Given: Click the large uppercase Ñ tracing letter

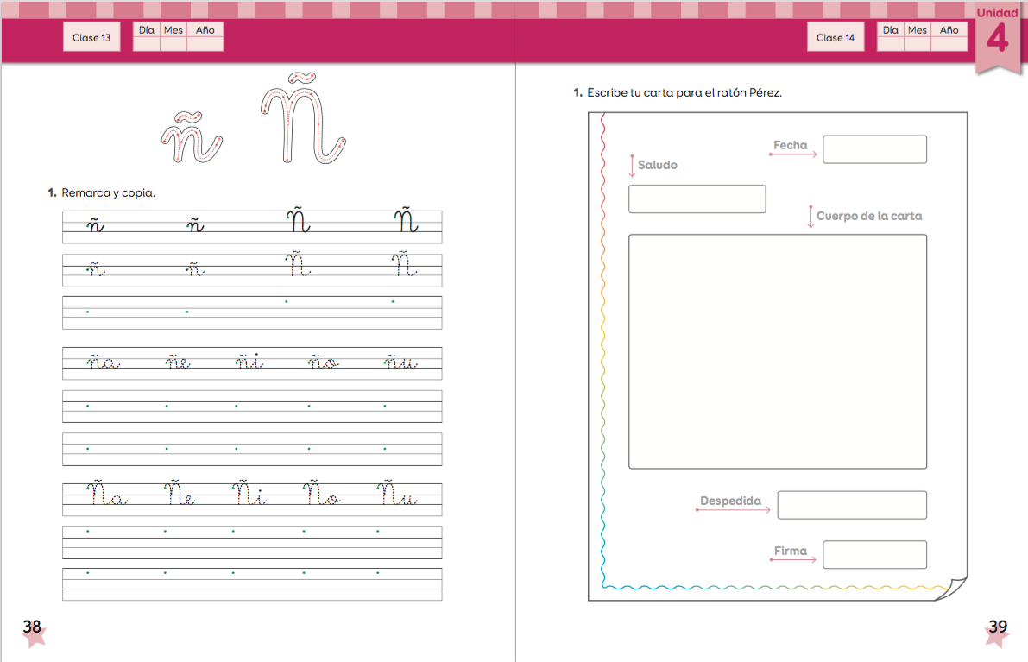Looking at the screenshot, I should 302,119.
